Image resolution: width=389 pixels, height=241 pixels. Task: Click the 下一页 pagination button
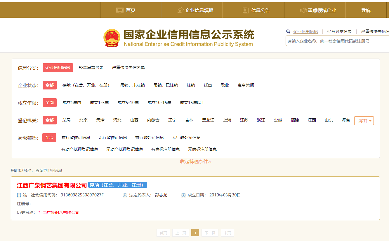(210, 233)
